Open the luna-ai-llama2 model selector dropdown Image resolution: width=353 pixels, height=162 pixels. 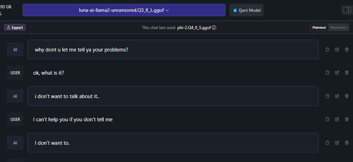(x=124, y=10)
